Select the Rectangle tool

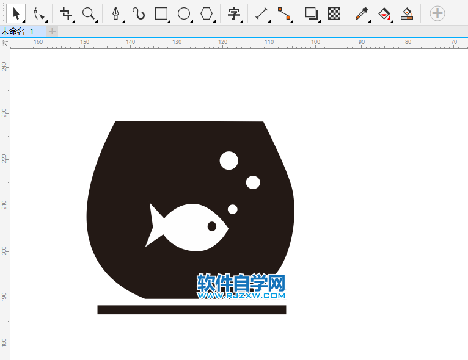point(161,13)
